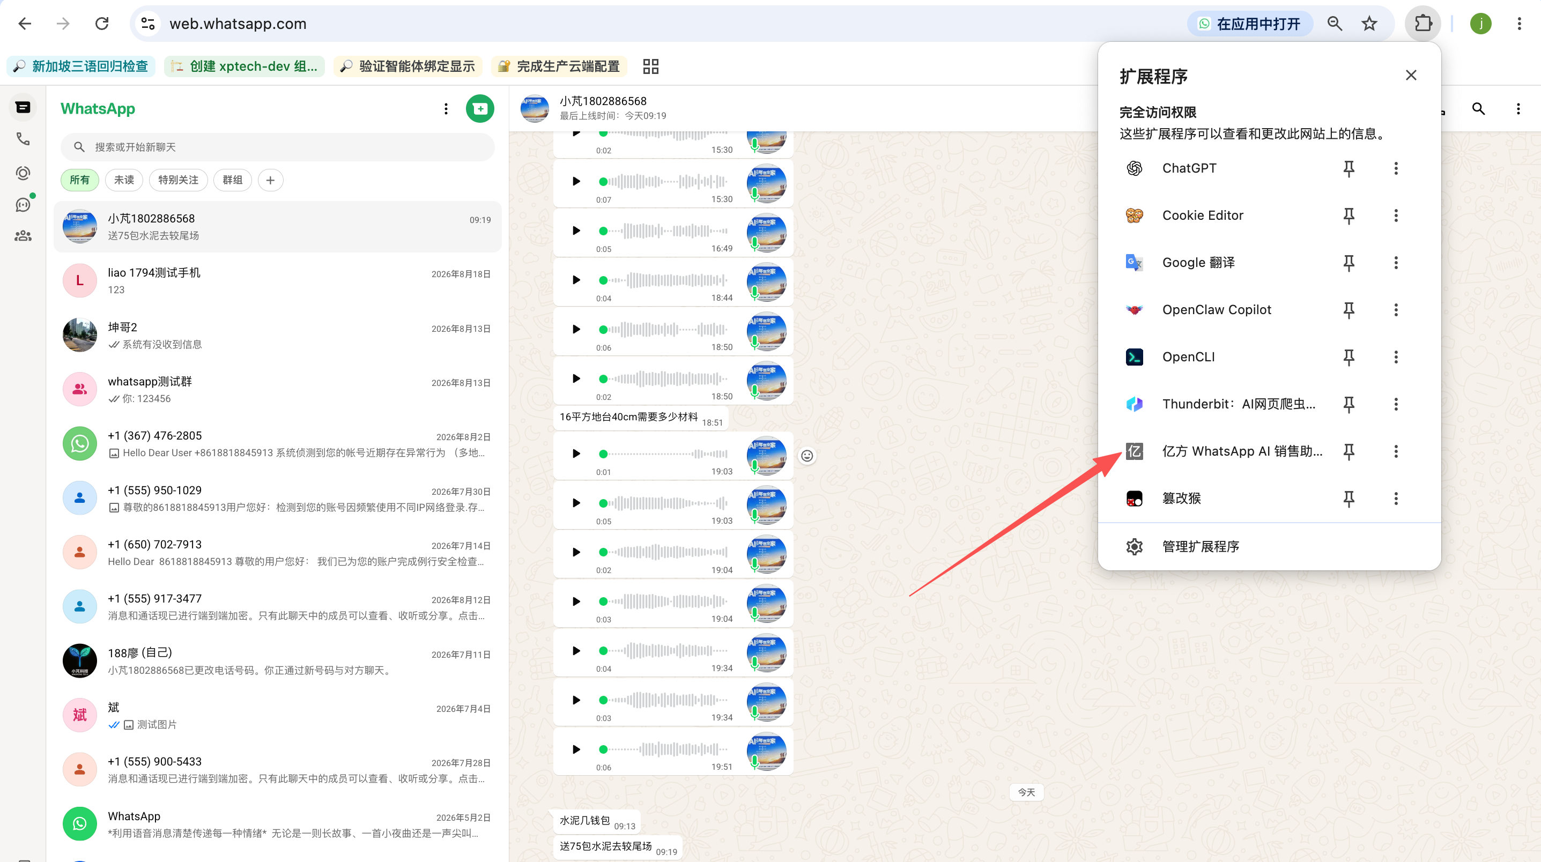1541x862 pixels.
Task: Open more options for Google 翻译
Action: tap(1396, 263)
